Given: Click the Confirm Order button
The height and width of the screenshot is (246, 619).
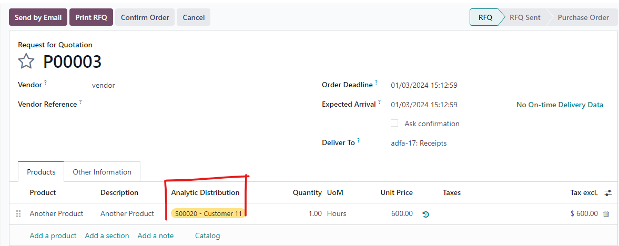Looking at the screenshot, I should [x=145, y=17].
